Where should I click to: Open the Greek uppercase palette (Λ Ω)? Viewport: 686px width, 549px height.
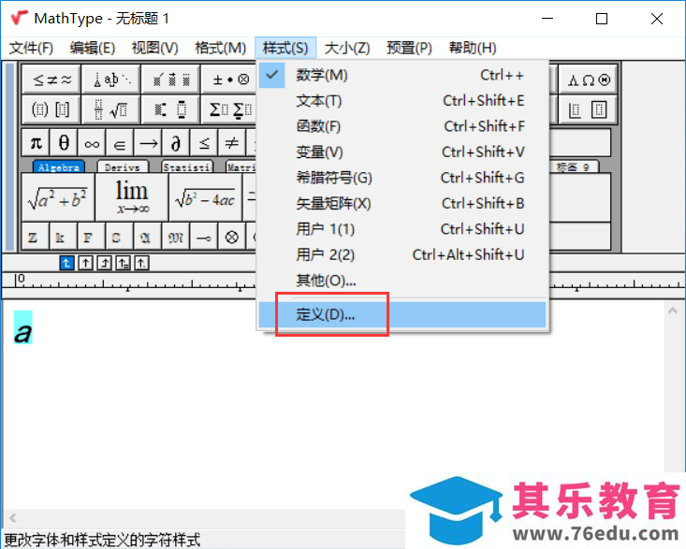588,79
